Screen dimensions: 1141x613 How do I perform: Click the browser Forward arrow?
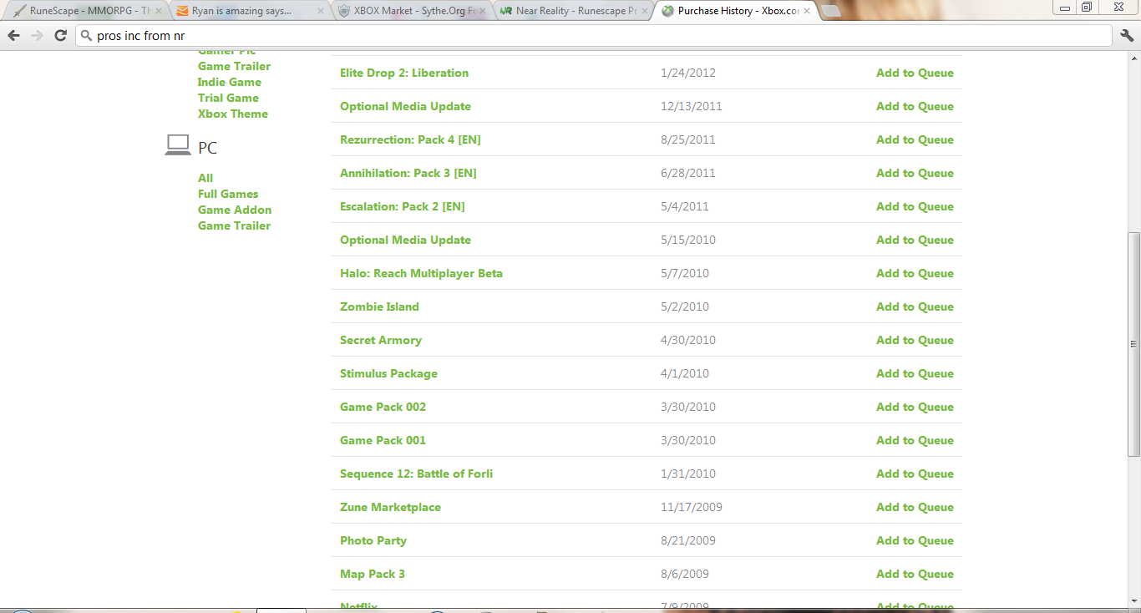click(37, 36)
